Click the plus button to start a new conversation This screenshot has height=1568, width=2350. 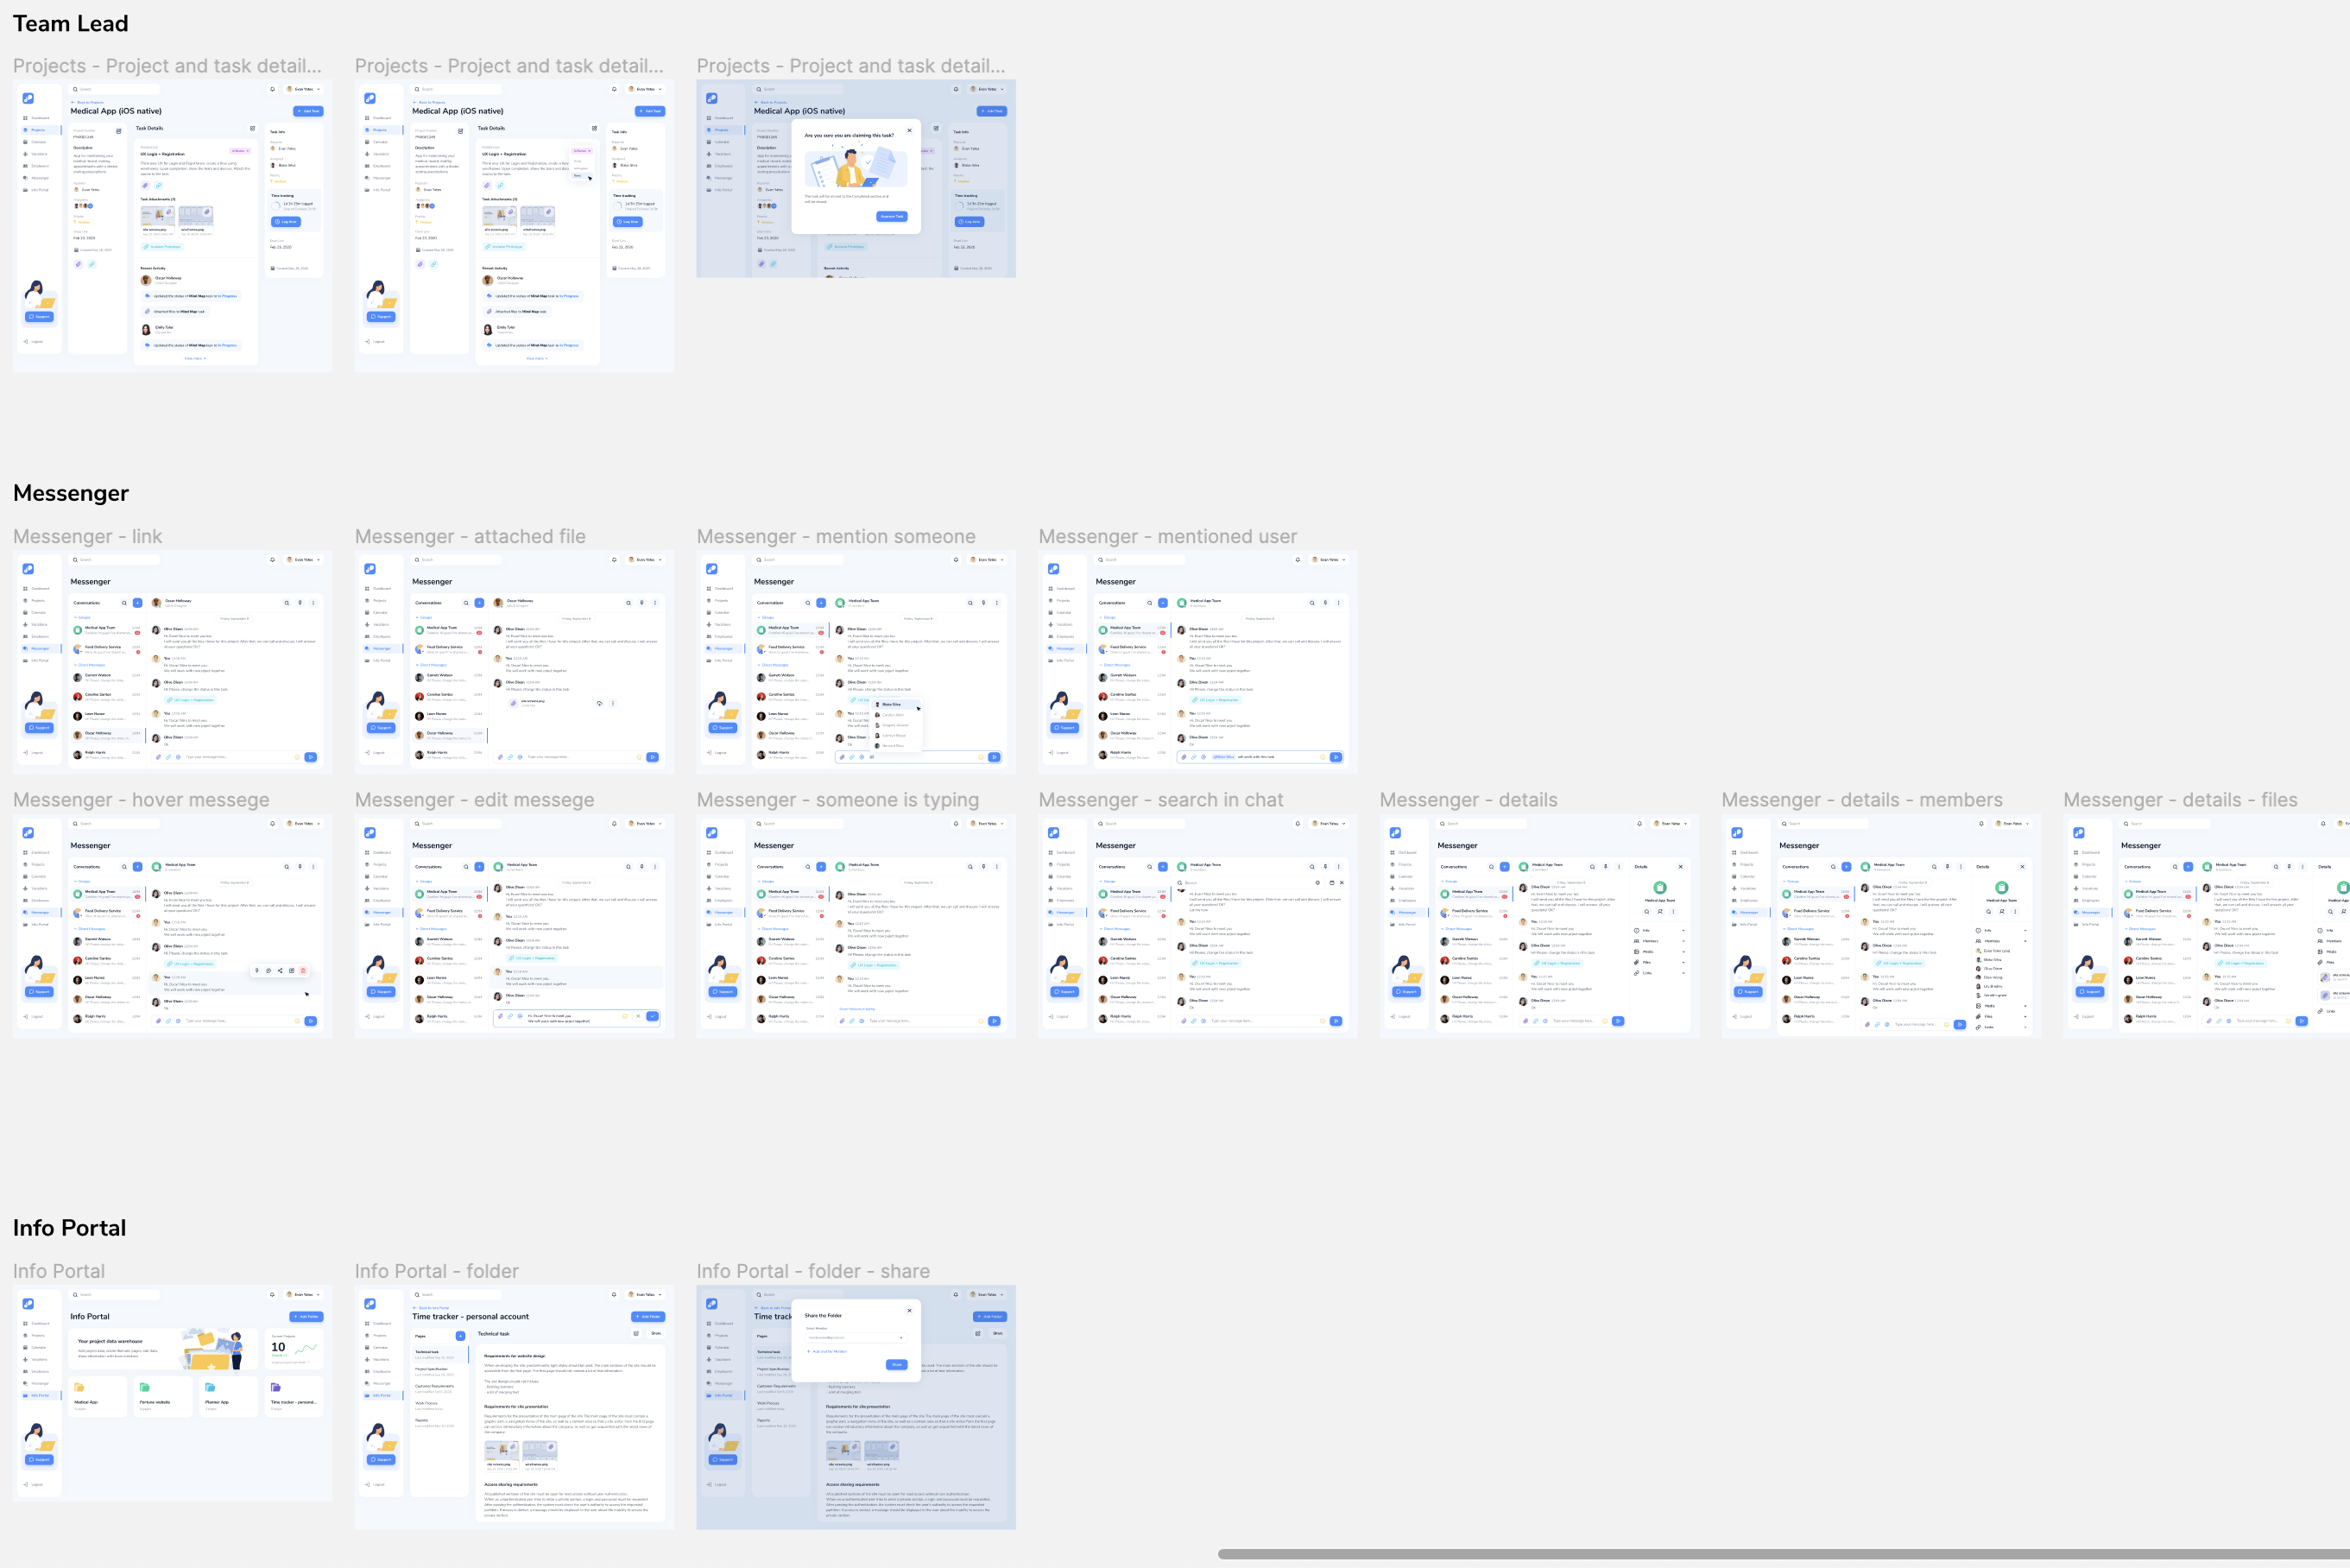point(138,604)
